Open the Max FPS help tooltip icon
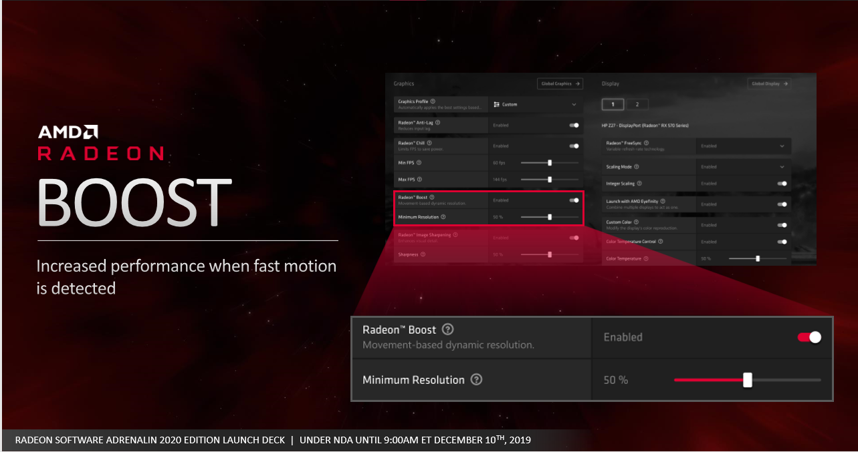This screenshot has height=452, width=858. pyautogui.click(x=419, y=179)
